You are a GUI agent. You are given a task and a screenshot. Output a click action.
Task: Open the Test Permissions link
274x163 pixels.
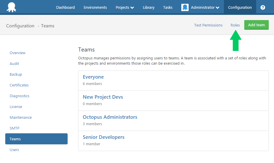(x=208, y=25)
